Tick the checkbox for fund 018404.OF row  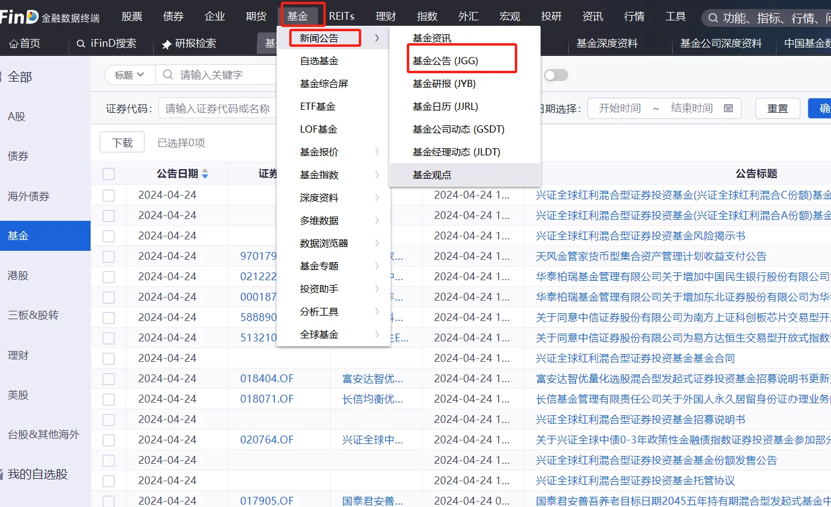tap(109, 378)
